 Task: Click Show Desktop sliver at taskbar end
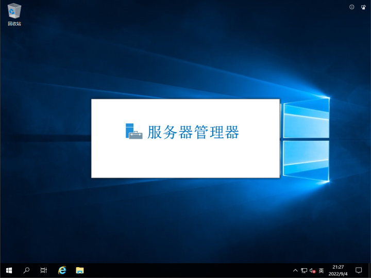tap(369, 270)
